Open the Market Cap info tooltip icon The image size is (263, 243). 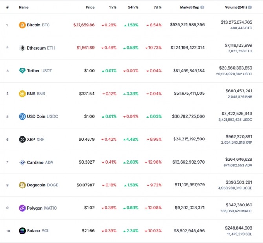202,7
